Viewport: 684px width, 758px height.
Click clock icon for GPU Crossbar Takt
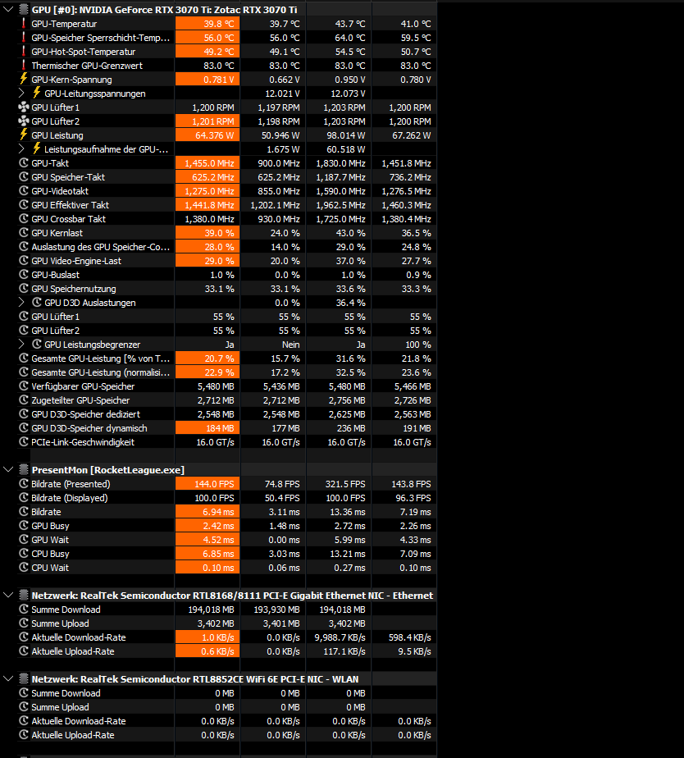23,218
